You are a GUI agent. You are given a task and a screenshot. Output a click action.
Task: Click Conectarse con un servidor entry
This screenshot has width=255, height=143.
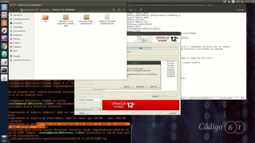[23, 60]
